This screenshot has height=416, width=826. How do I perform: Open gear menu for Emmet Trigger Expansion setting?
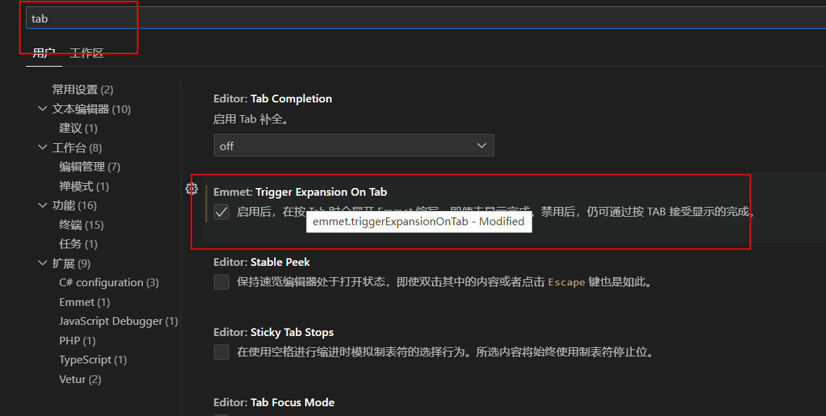coord(191,189)
